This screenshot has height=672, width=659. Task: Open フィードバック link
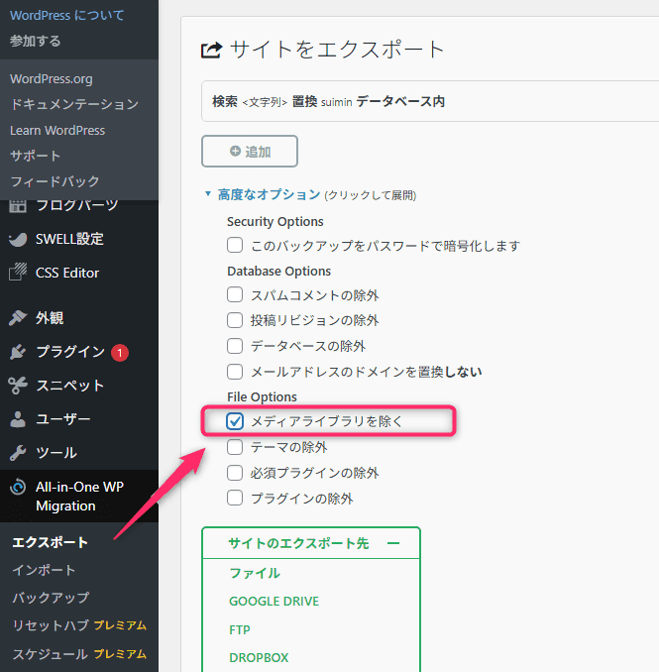(55, 181)
